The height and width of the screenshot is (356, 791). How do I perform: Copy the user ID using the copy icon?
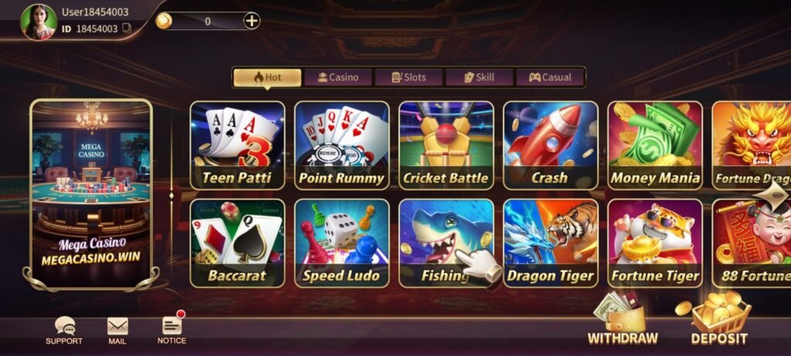pos(127,29)
